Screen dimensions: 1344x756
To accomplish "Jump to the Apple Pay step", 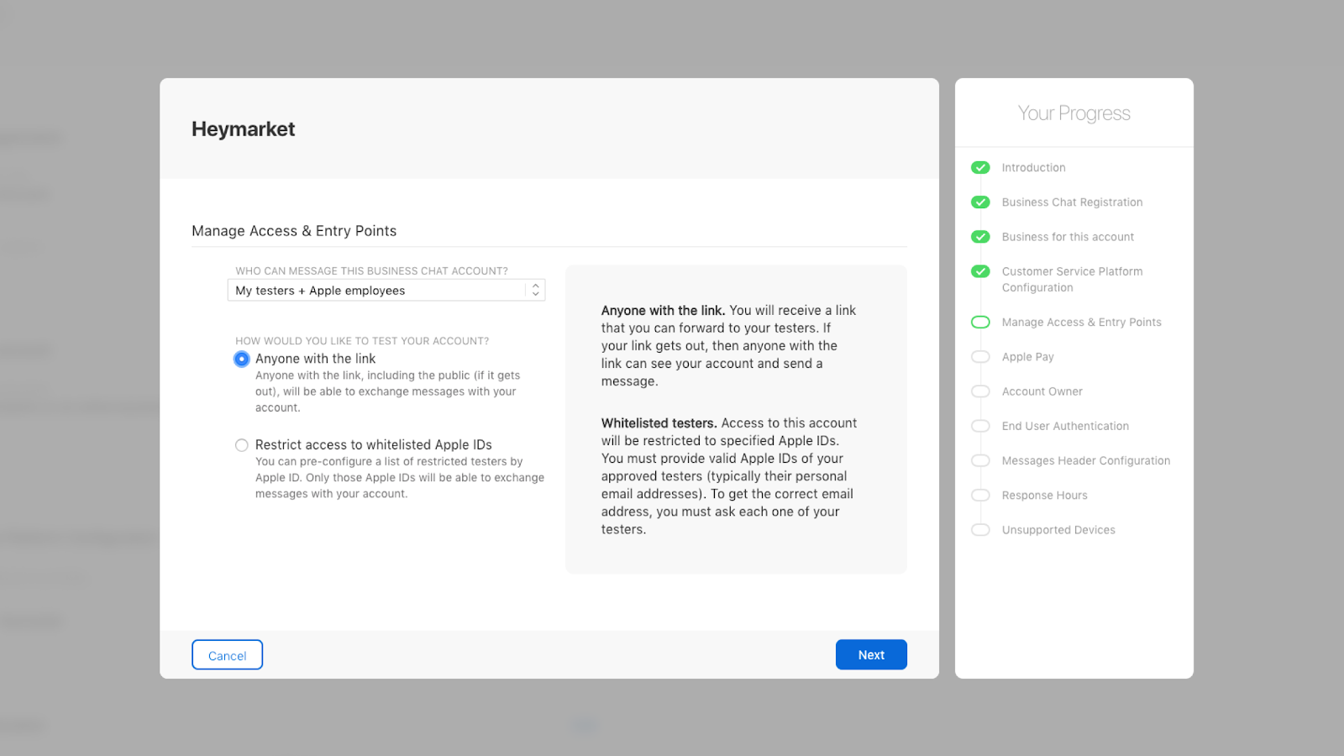I will point(1027,357).
